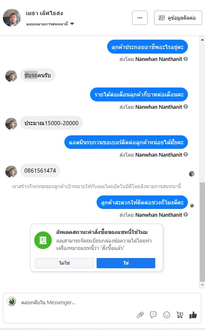205x330 pixels.
Task: Open the three-dots more options button
Action: point(140,18)
